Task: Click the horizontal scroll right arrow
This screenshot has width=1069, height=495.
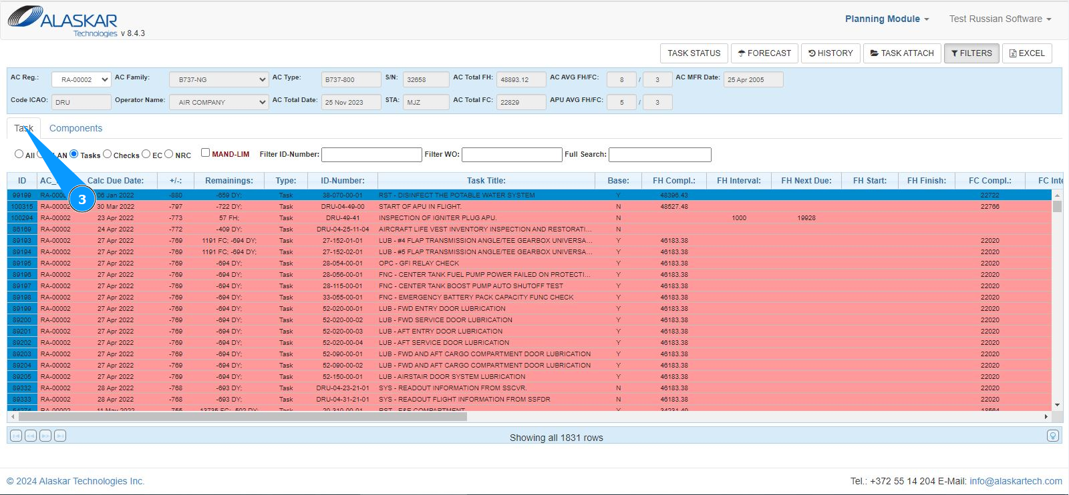Action: coord(1046,416)
